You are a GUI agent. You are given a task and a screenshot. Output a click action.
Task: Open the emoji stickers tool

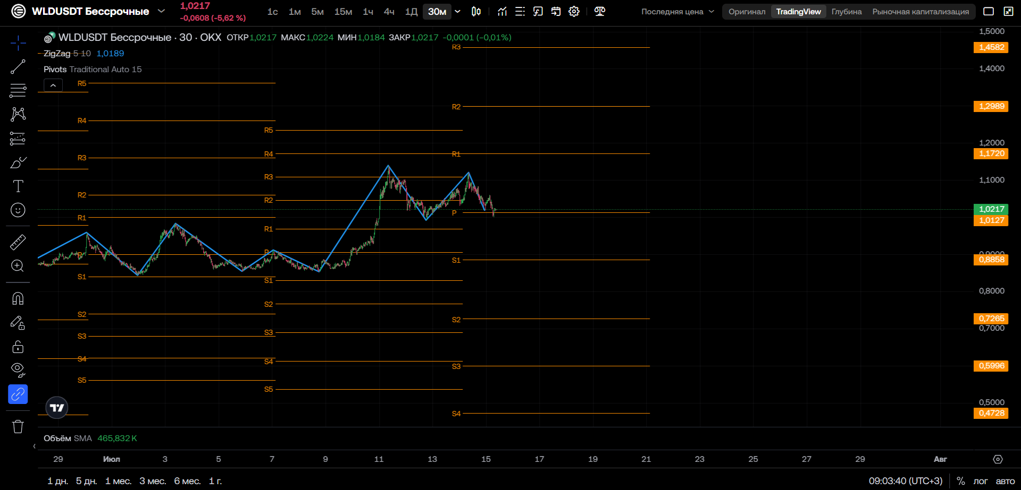[18, 210]
